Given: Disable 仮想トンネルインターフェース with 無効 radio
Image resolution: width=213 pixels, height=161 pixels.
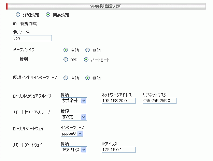Looking at the screenshot, I should point(87,78).
